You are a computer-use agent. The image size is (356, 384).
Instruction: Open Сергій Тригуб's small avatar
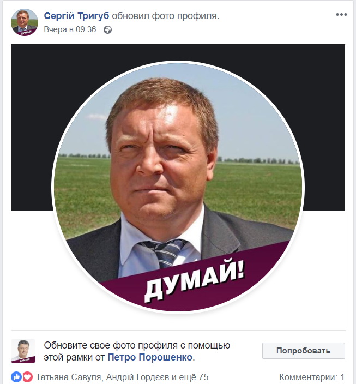[25, 22]
